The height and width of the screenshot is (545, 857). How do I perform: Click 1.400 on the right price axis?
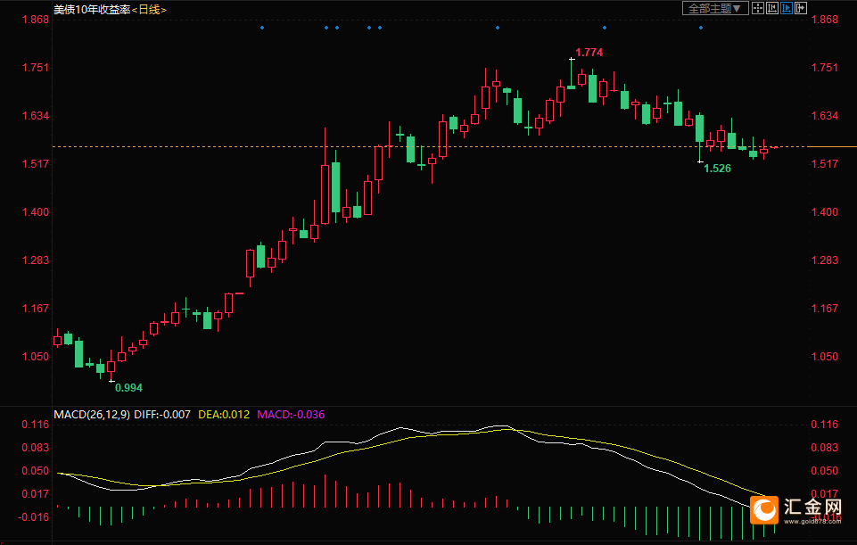pos(825,212)
